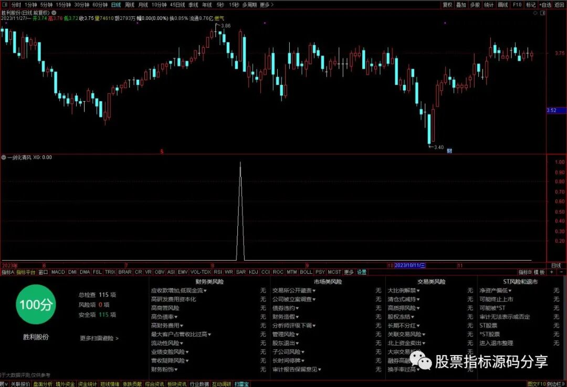Open indicator 设置
The width and height of the screenshot is (567, 387).
click(362, 272)
